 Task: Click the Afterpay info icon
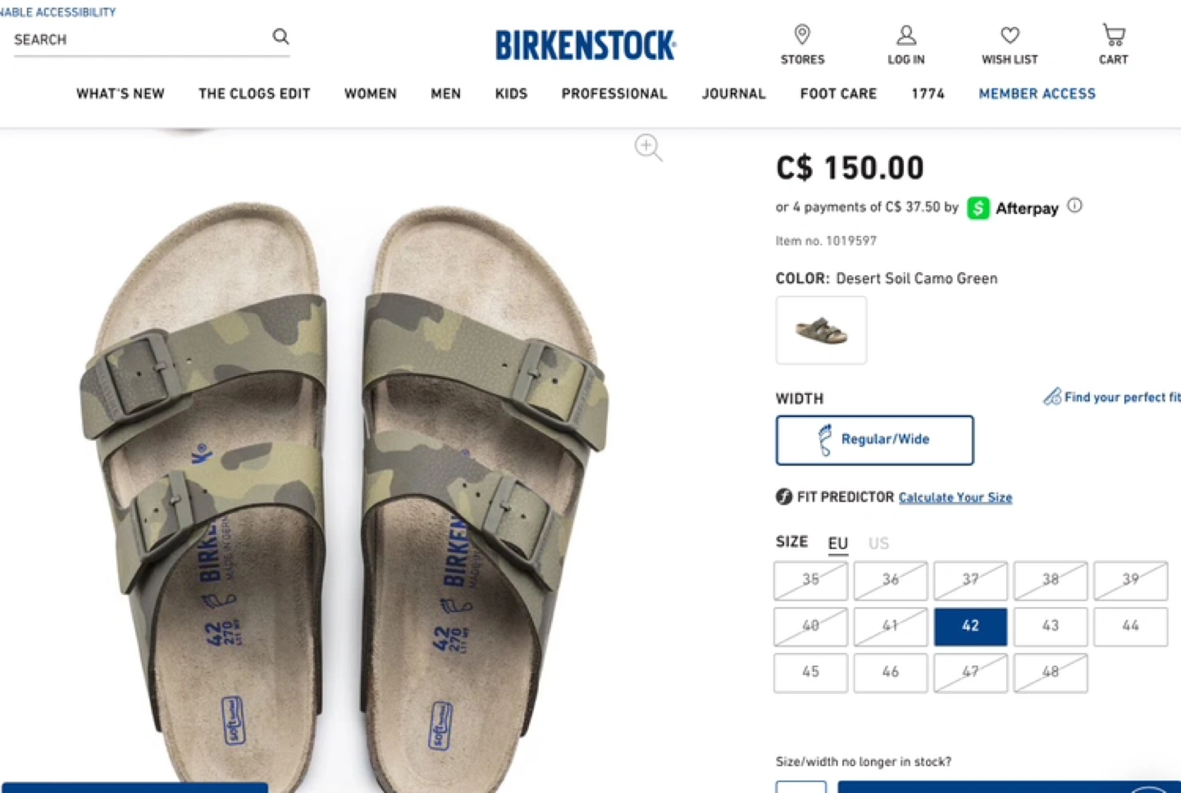coord(1074,206)
